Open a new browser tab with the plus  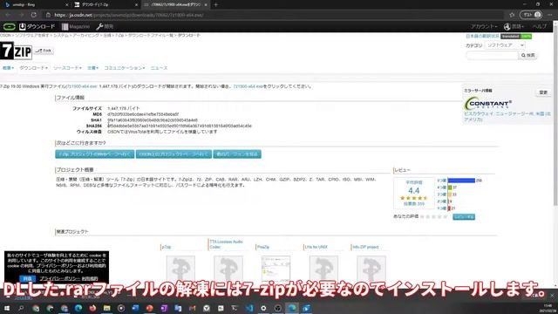point(215,5)
